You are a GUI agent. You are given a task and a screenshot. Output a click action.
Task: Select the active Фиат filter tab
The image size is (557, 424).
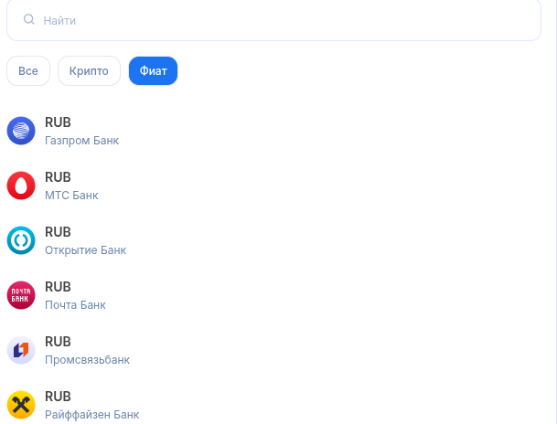(153, 71)
